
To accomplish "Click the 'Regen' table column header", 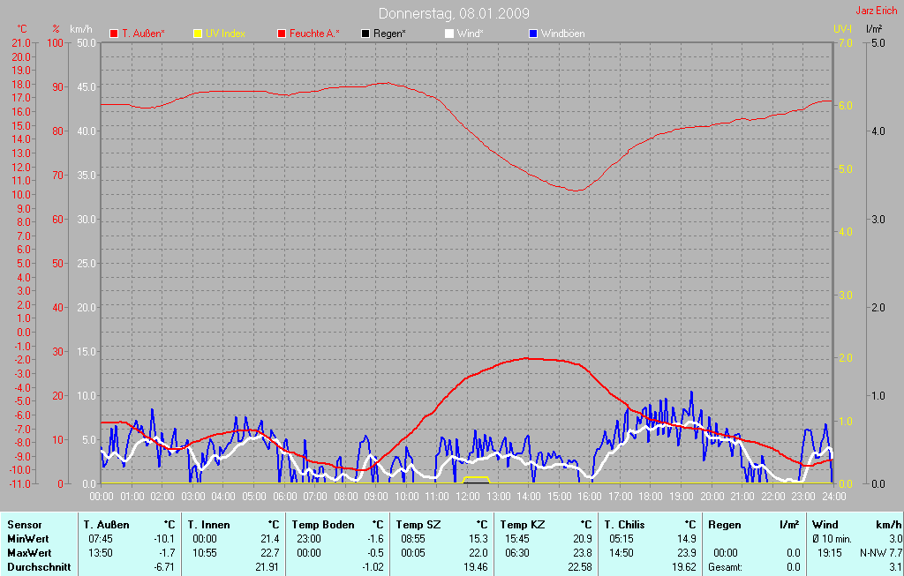I will (725, 525).
